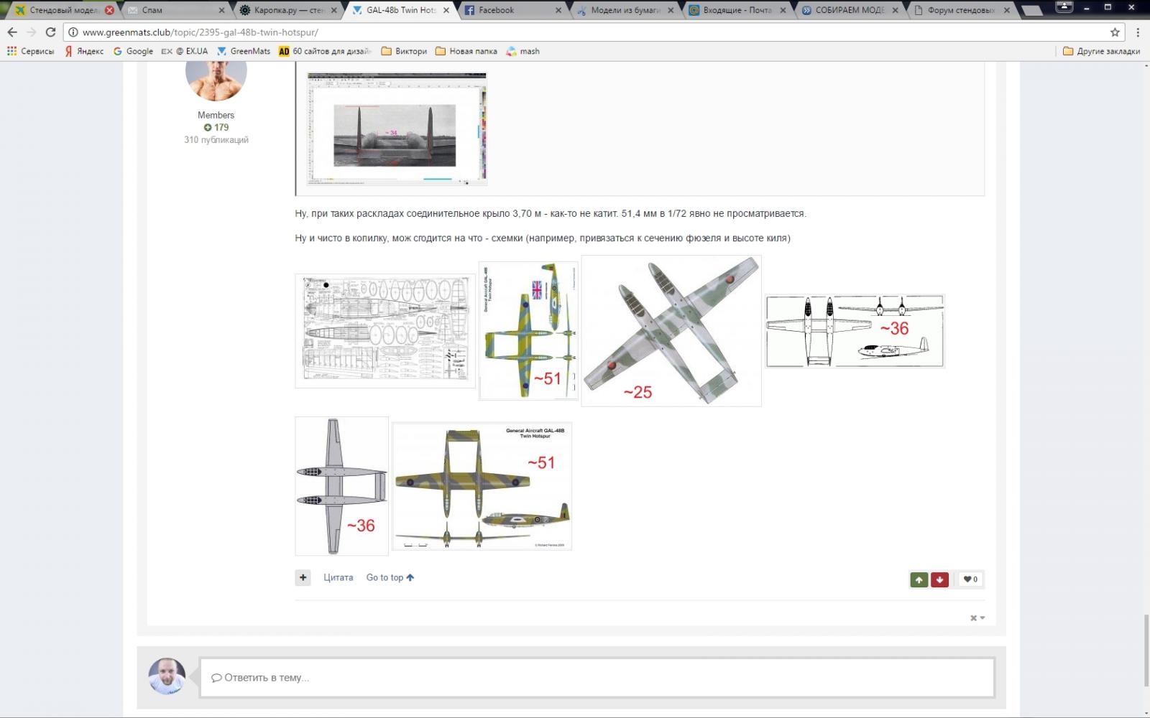Close the Входящие - Почта tab
Screen dimensions: 1150x718
(x=783, y=10)
